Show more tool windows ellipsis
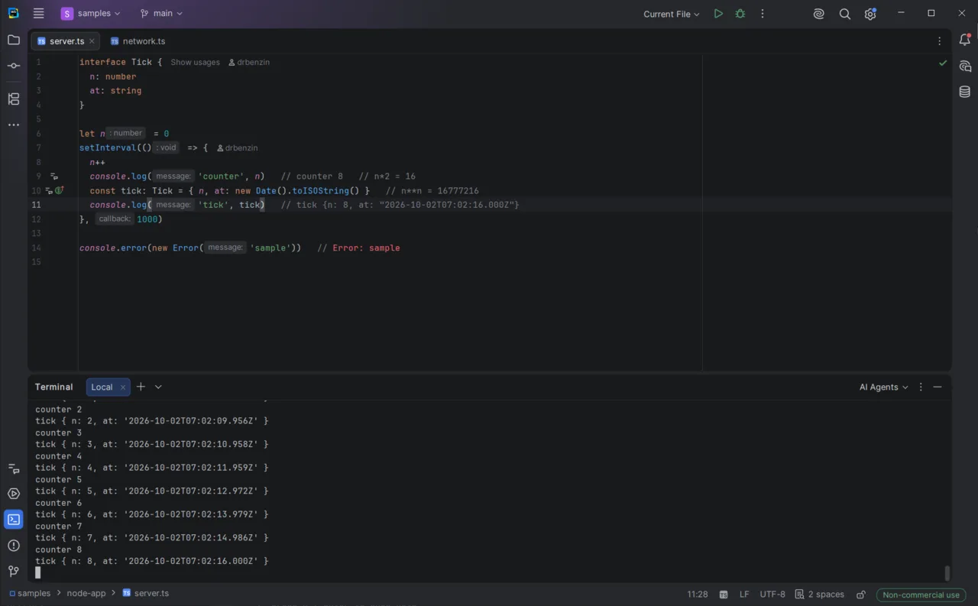The height and width of the screenshot is (606, 978). 14,125
